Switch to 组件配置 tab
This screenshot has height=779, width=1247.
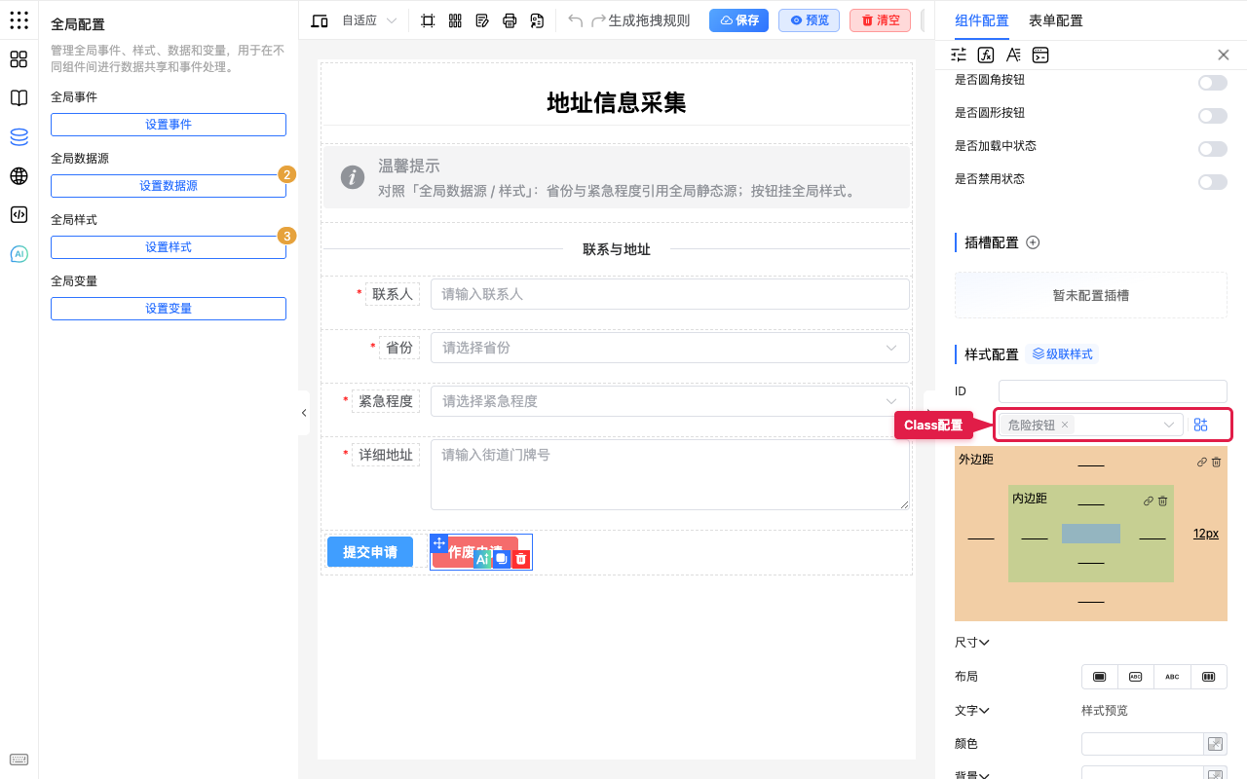982,20
